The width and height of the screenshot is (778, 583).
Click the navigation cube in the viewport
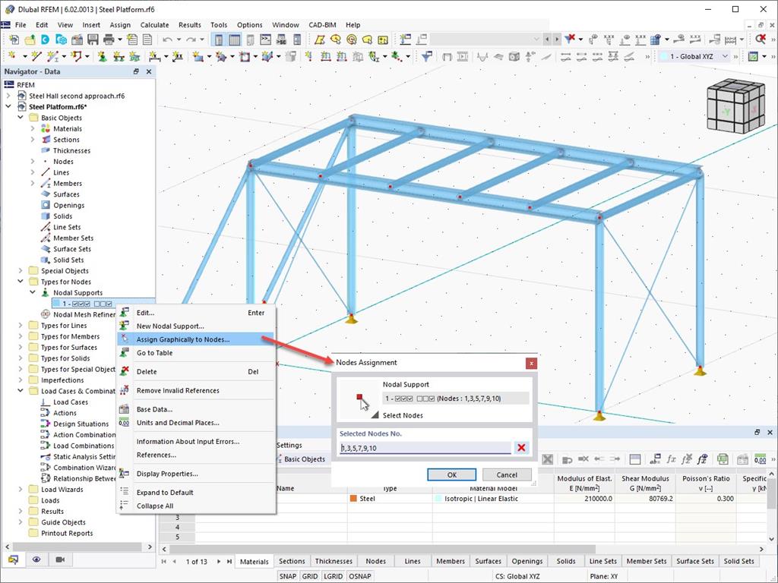click(735, 106)
